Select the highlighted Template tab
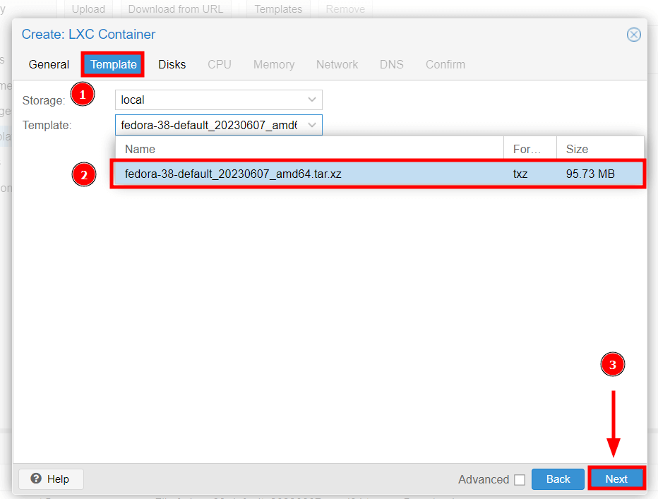The image size is (658, 499). 114,64
